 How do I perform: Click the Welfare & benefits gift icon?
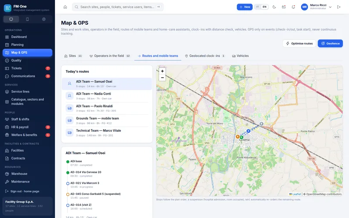click(7, 135)
